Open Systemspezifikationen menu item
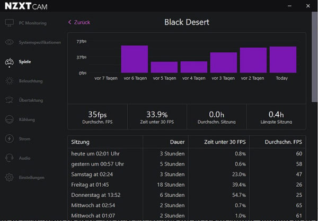Image resolution: width=318 pixels, height=221 pixels. [x=40, y=42]
